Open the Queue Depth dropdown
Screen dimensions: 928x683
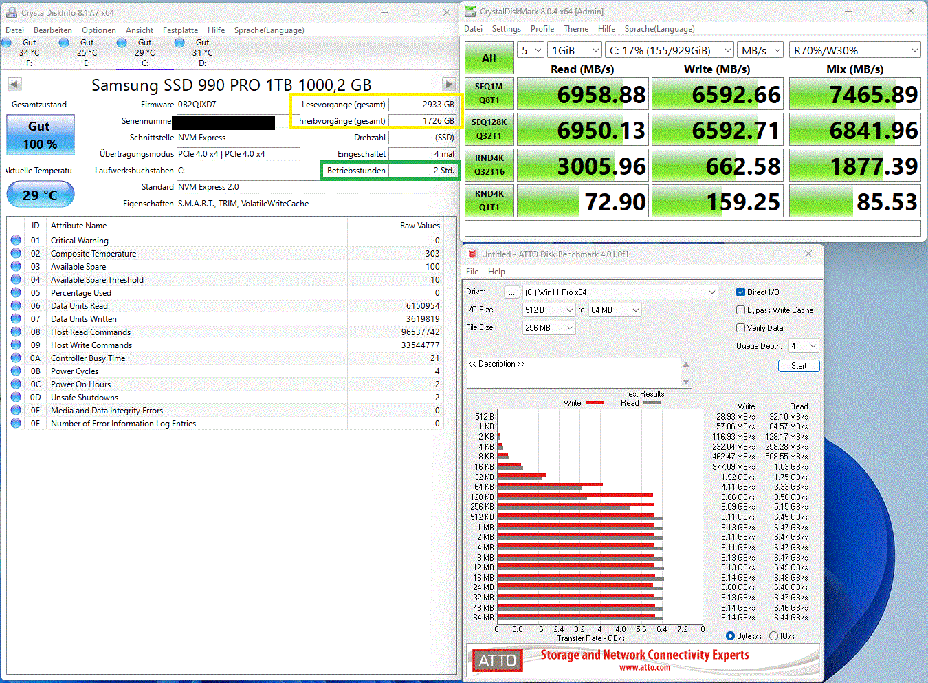pyautogui.click(x=804, y=346)
